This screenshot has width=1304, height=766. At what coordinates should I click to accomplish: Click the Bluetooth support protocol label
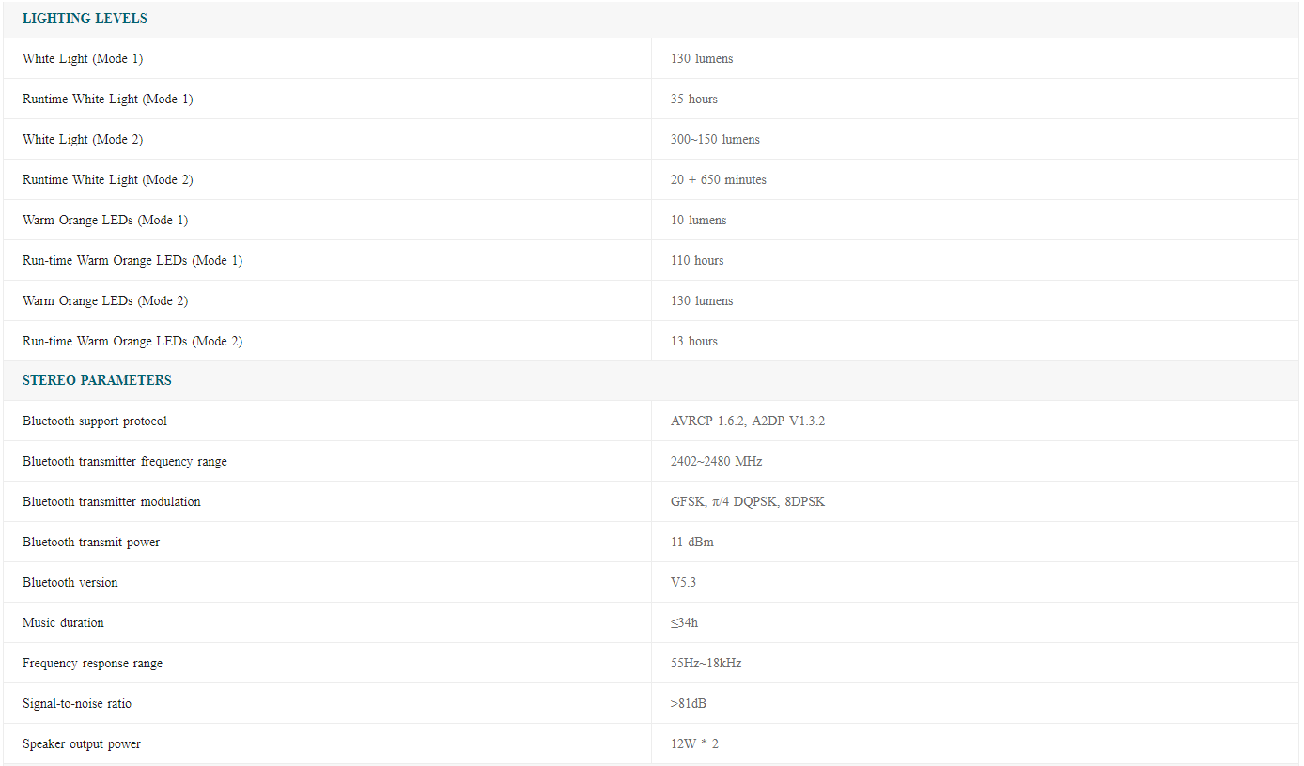click(x=95, y=421)
